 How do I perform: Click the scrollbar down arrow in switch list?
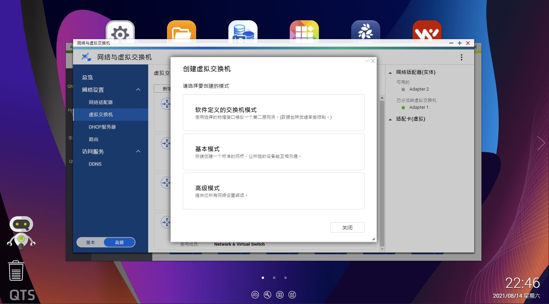tap(382, 249)
